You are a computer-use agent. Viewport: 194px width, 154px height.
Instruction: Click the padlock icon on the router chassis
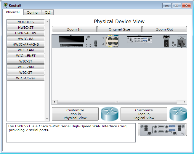tap(87, 39)
